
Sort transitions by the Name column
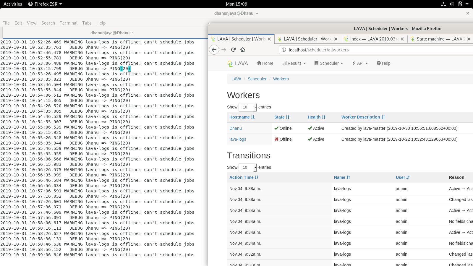[342, 177]
